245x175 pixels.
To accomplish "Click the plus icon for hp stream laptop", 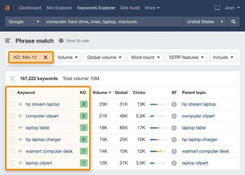I will [x=20, y=104].
